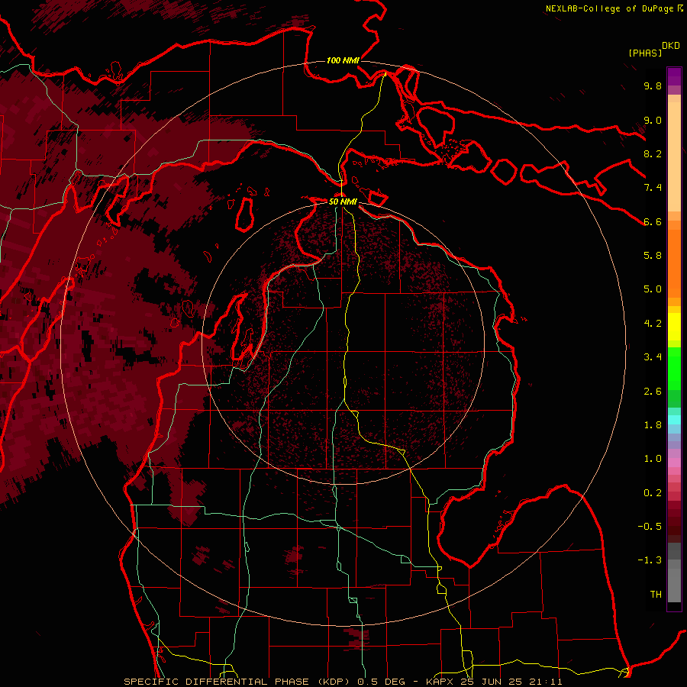Image resolution: width=687 pixels, height=687 pixels.
Task: Click the -1.3 scale value
Action: (650, 560)
